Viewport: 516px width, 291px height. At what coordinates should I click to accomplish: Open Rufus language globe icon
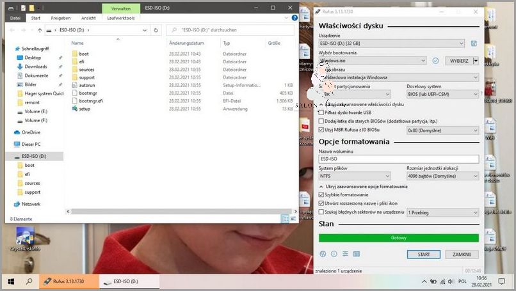point(323,254)
